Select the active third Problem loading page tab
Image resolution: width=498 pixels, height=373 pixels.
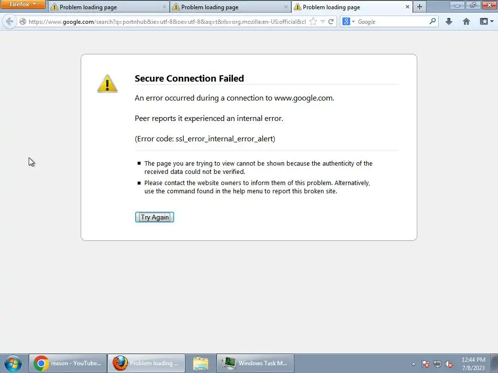click(x=352, y=7)
